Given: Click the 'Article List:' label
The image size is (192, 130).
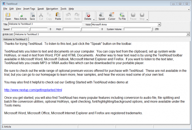Looking at the screenshot, I should point(8,34).
